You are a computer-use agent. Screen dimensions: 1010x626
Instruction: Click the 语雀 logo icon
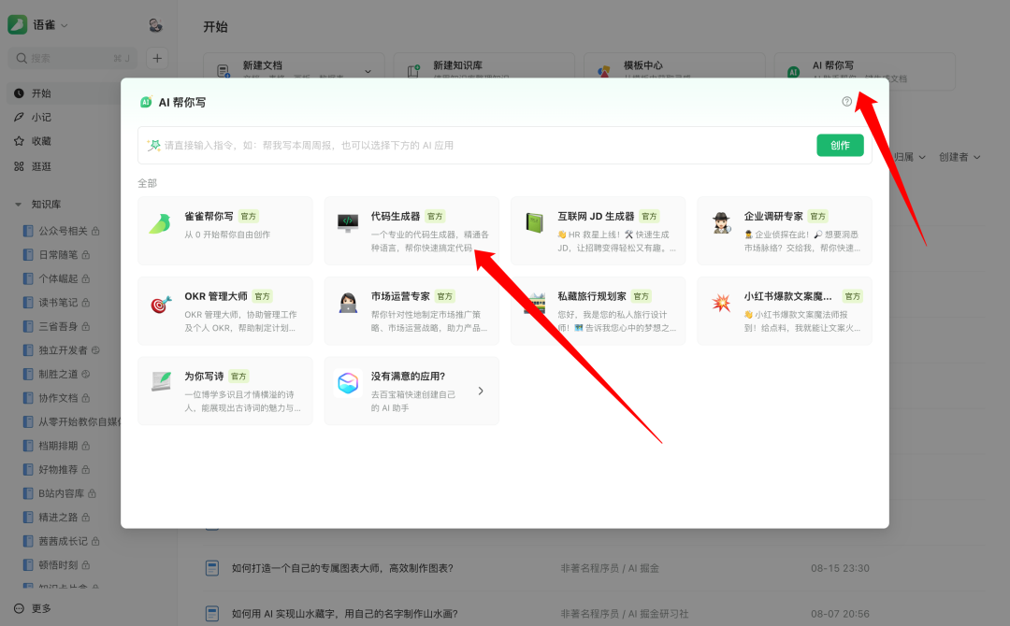[18, 25]
